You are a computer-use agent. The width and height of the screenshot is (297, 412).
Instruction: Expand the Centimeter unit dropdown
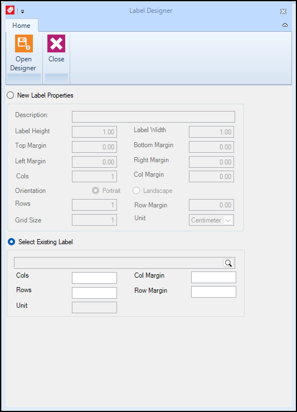[228, 220]
